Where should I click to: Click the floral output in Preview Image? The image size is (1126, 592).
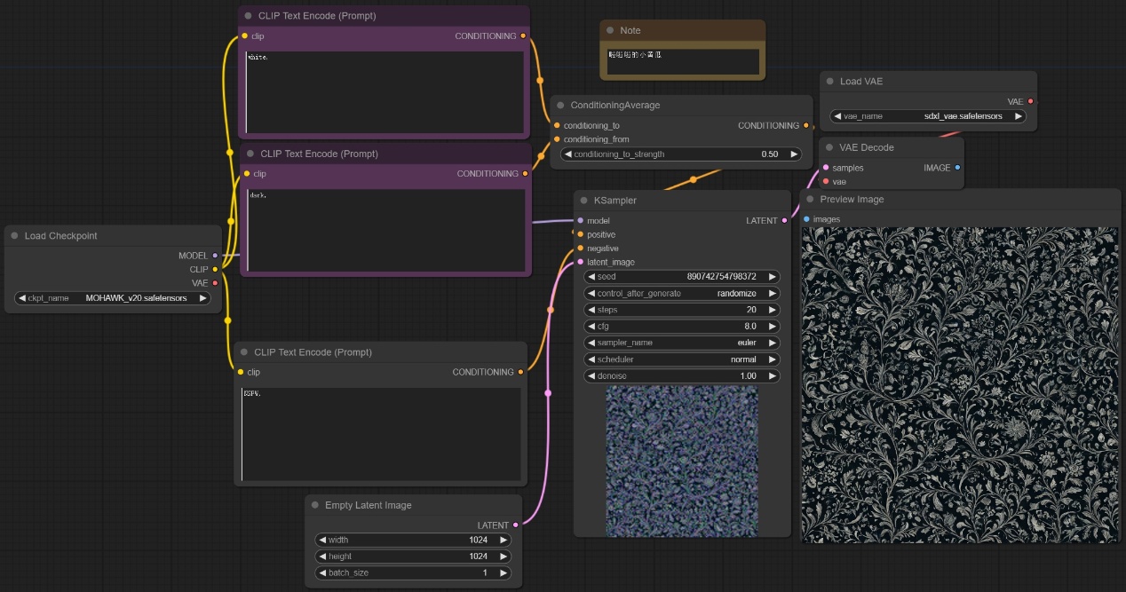point(960,384)
